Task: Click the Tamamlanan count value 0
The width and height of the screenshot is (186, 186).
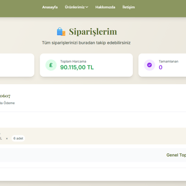Action: coord(161,67)
